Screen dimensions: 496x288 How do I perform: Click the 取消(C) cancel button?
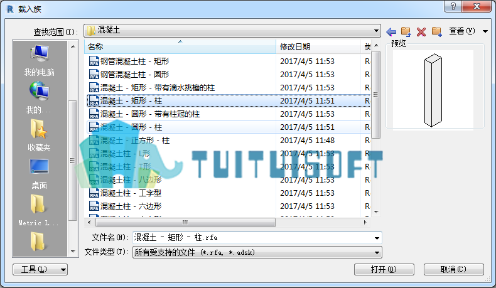453,269
